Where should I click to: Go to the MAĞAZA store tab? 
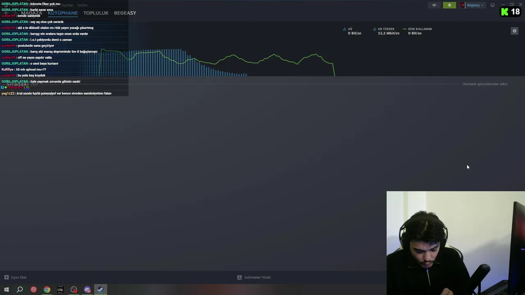[x=32, y=13]
